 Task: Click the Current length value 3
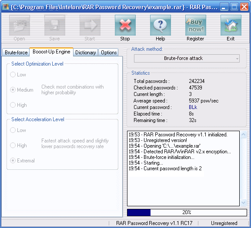[x=191, y=94]
